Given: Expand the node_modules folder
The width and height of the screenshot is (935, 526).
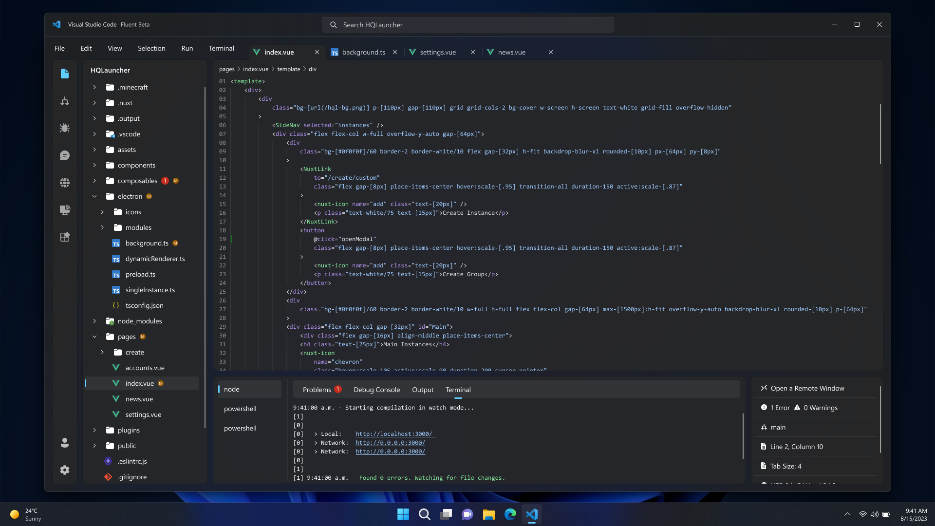Looking at the screenshot, I should coord(94,321).
